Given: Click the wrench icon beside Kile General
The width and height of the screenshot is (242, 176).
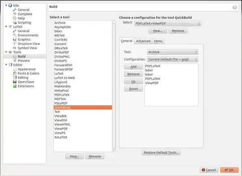Looking at the screenshot, I should (15, 10).
